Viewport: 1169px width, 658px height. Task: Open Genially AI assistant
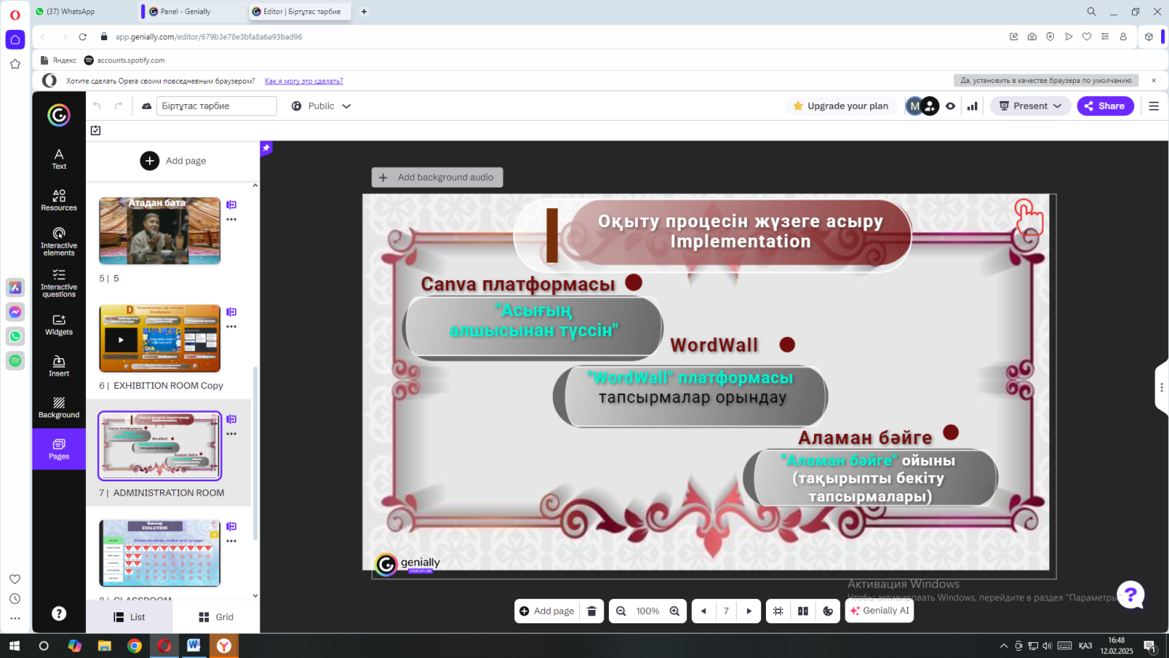(880, 611)
